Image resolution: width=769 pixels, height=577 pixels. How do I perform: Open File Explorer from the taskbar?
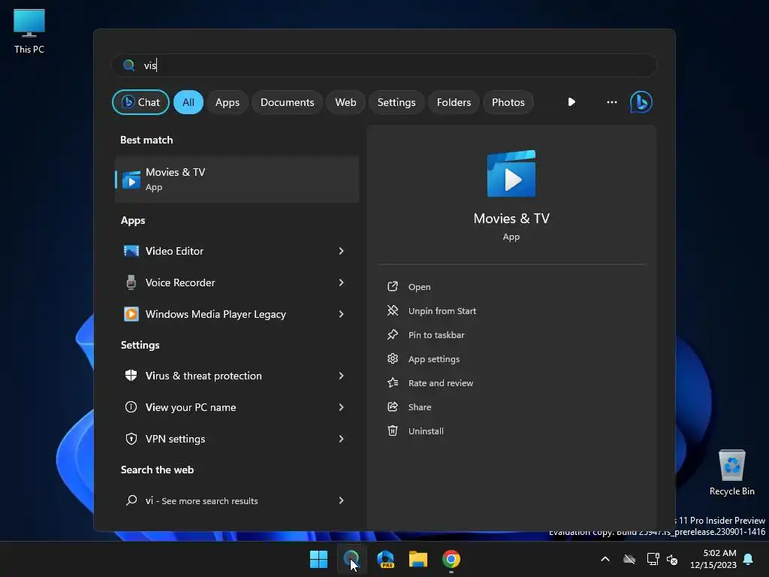point(418,559)
